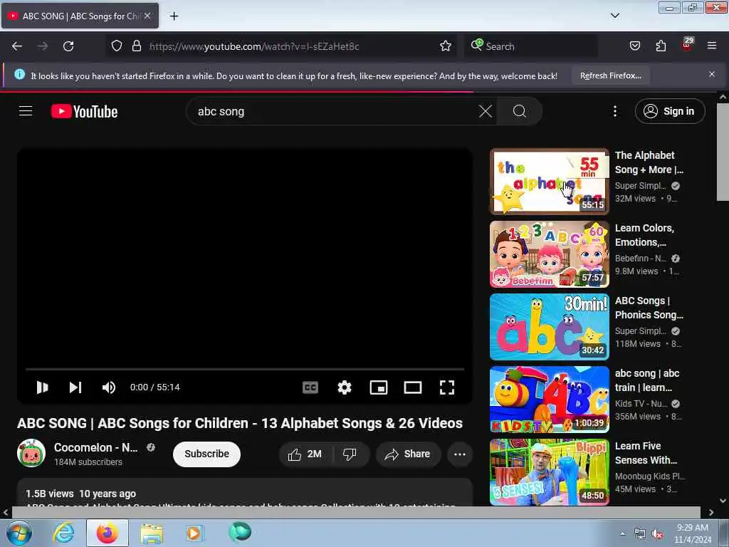Open Windows Explorer folder in taskbar
The width and height of the screenshot is (729, 547).
tap(152, 533)
